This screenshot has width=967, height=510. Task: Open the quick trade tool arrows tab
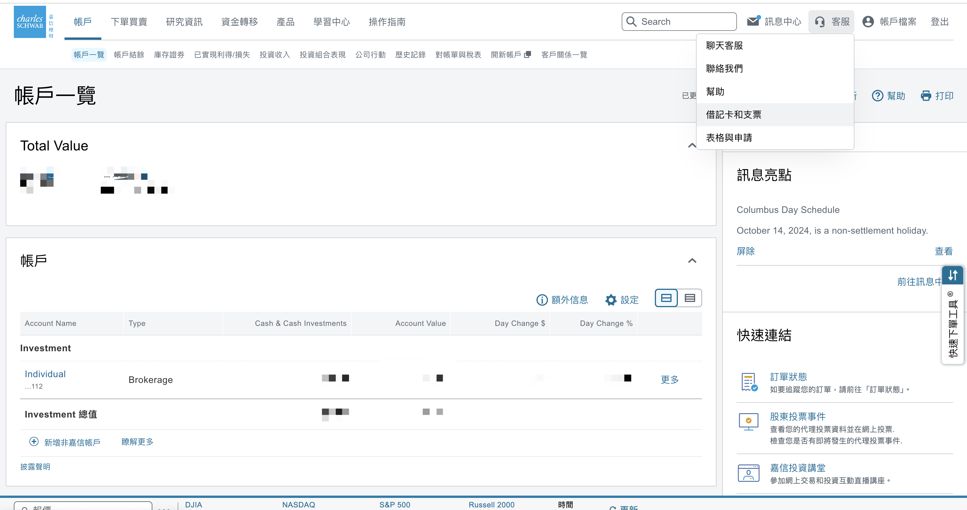952,275
